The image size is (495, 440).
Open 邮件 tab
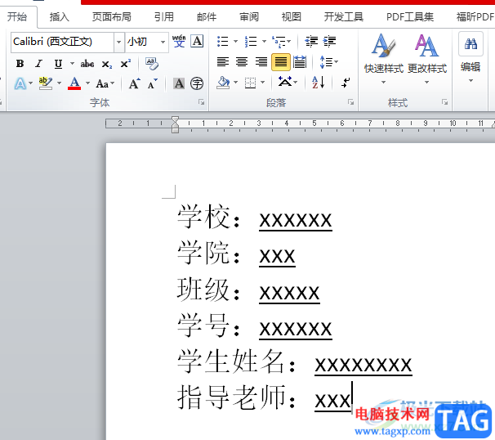207,16
